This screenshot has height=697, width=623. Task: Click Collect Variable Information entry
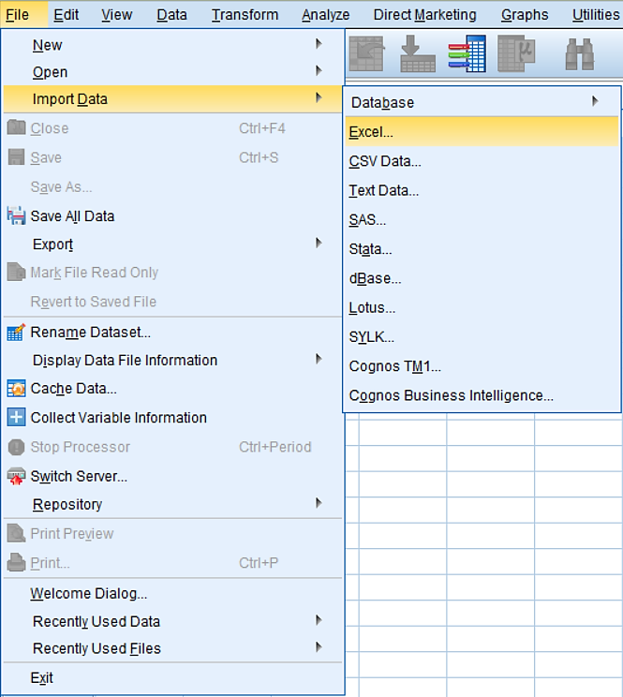pos(172,418)
